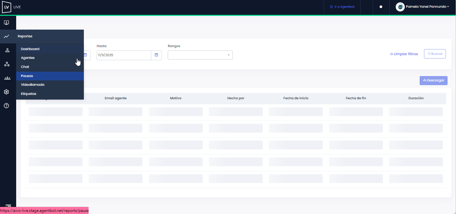456x214 pixels.
Task: Expand the sidebar with bottom menu icon
Action: [x=8, y=206]
